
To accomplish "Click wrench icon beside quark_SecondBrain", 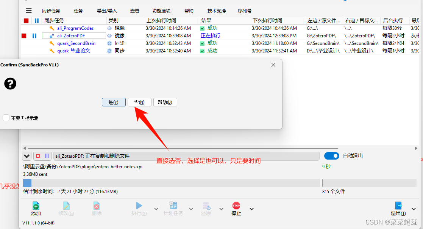I will coord(52,43).
